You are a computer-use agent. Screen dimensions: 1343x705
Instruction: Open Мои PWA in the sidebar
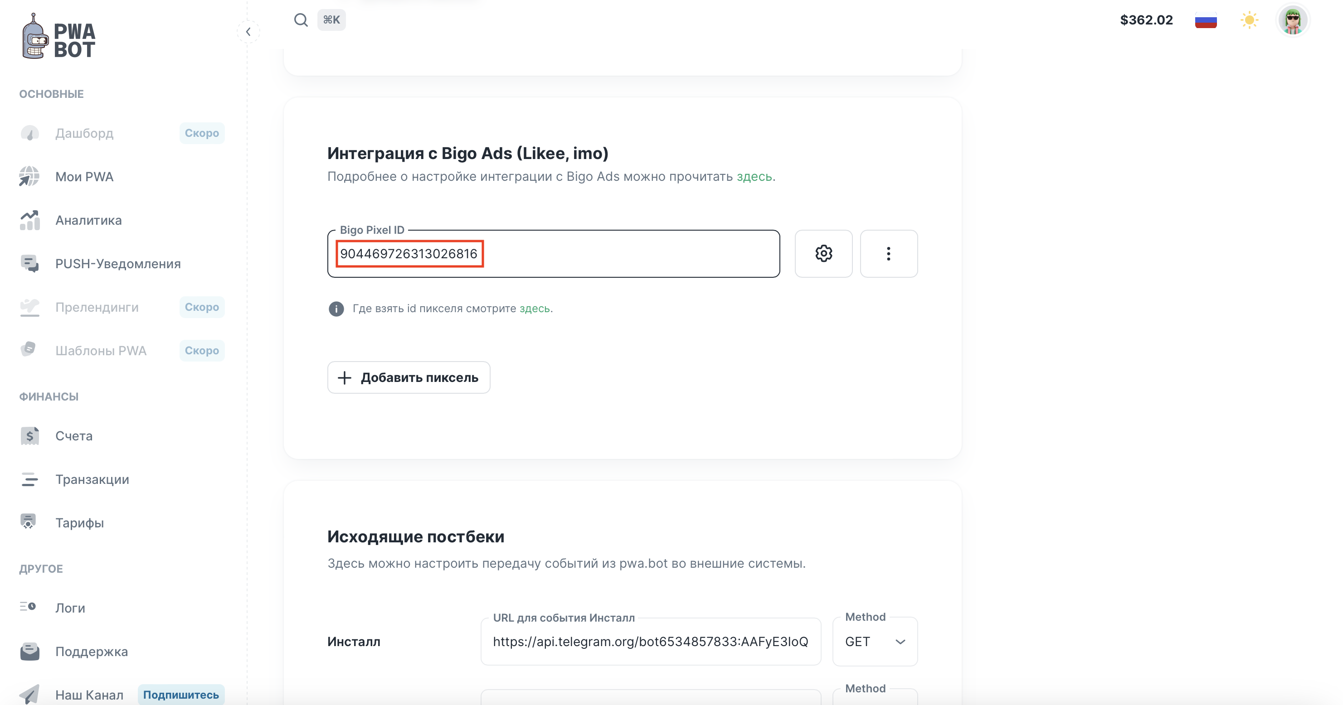(84, 177)
